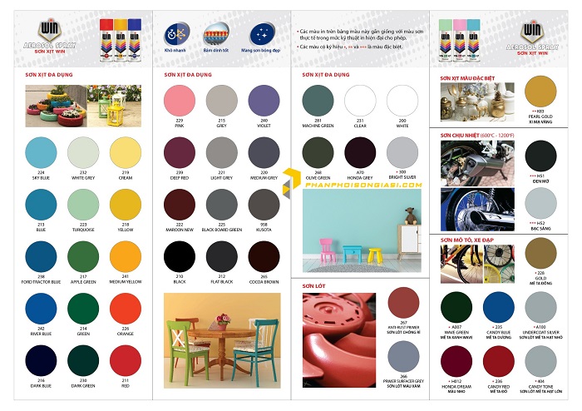This screenshot has height=411, width=582.
Task: Select the Pearl Gold swatch
Action: click(540, 92)
